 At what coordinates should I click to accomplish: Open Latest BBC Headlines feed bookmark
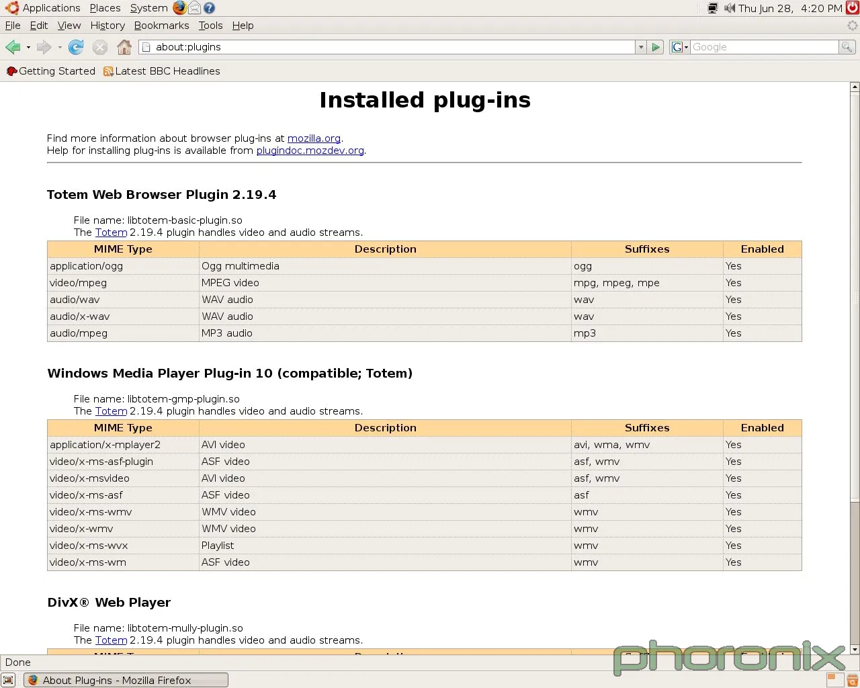coord(161,71)
